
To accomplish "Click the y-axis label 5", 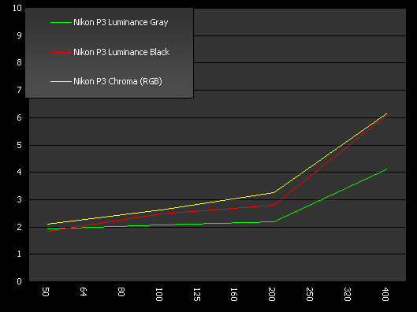I will (x=19, y=145).
